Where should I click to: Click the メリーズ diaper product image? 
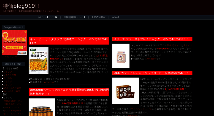tap(121, 56)
